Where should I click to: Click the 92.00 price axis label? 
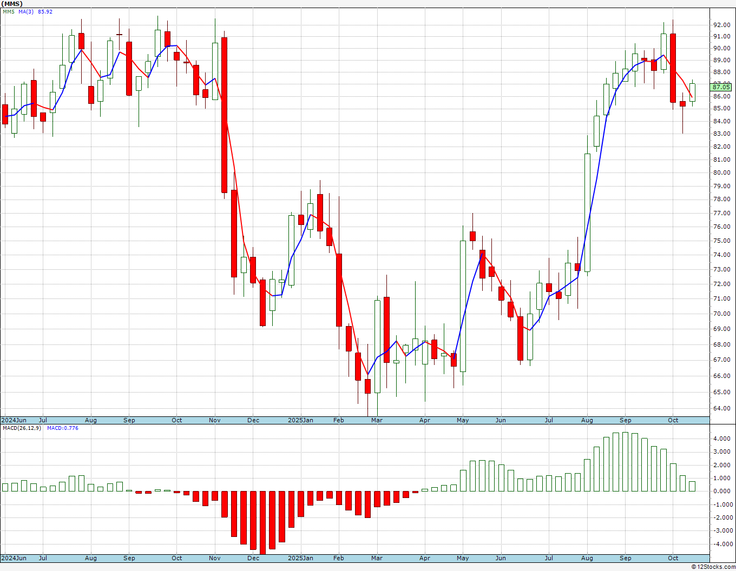pyautogui.click(x=721, y=25)
